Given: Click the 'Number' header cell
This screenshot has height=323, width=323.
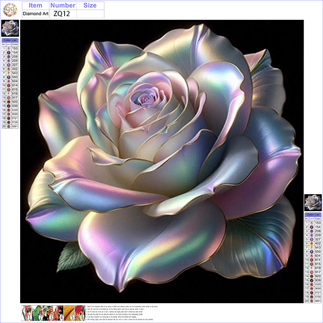Looking at the screenshot, I should 63,5.
